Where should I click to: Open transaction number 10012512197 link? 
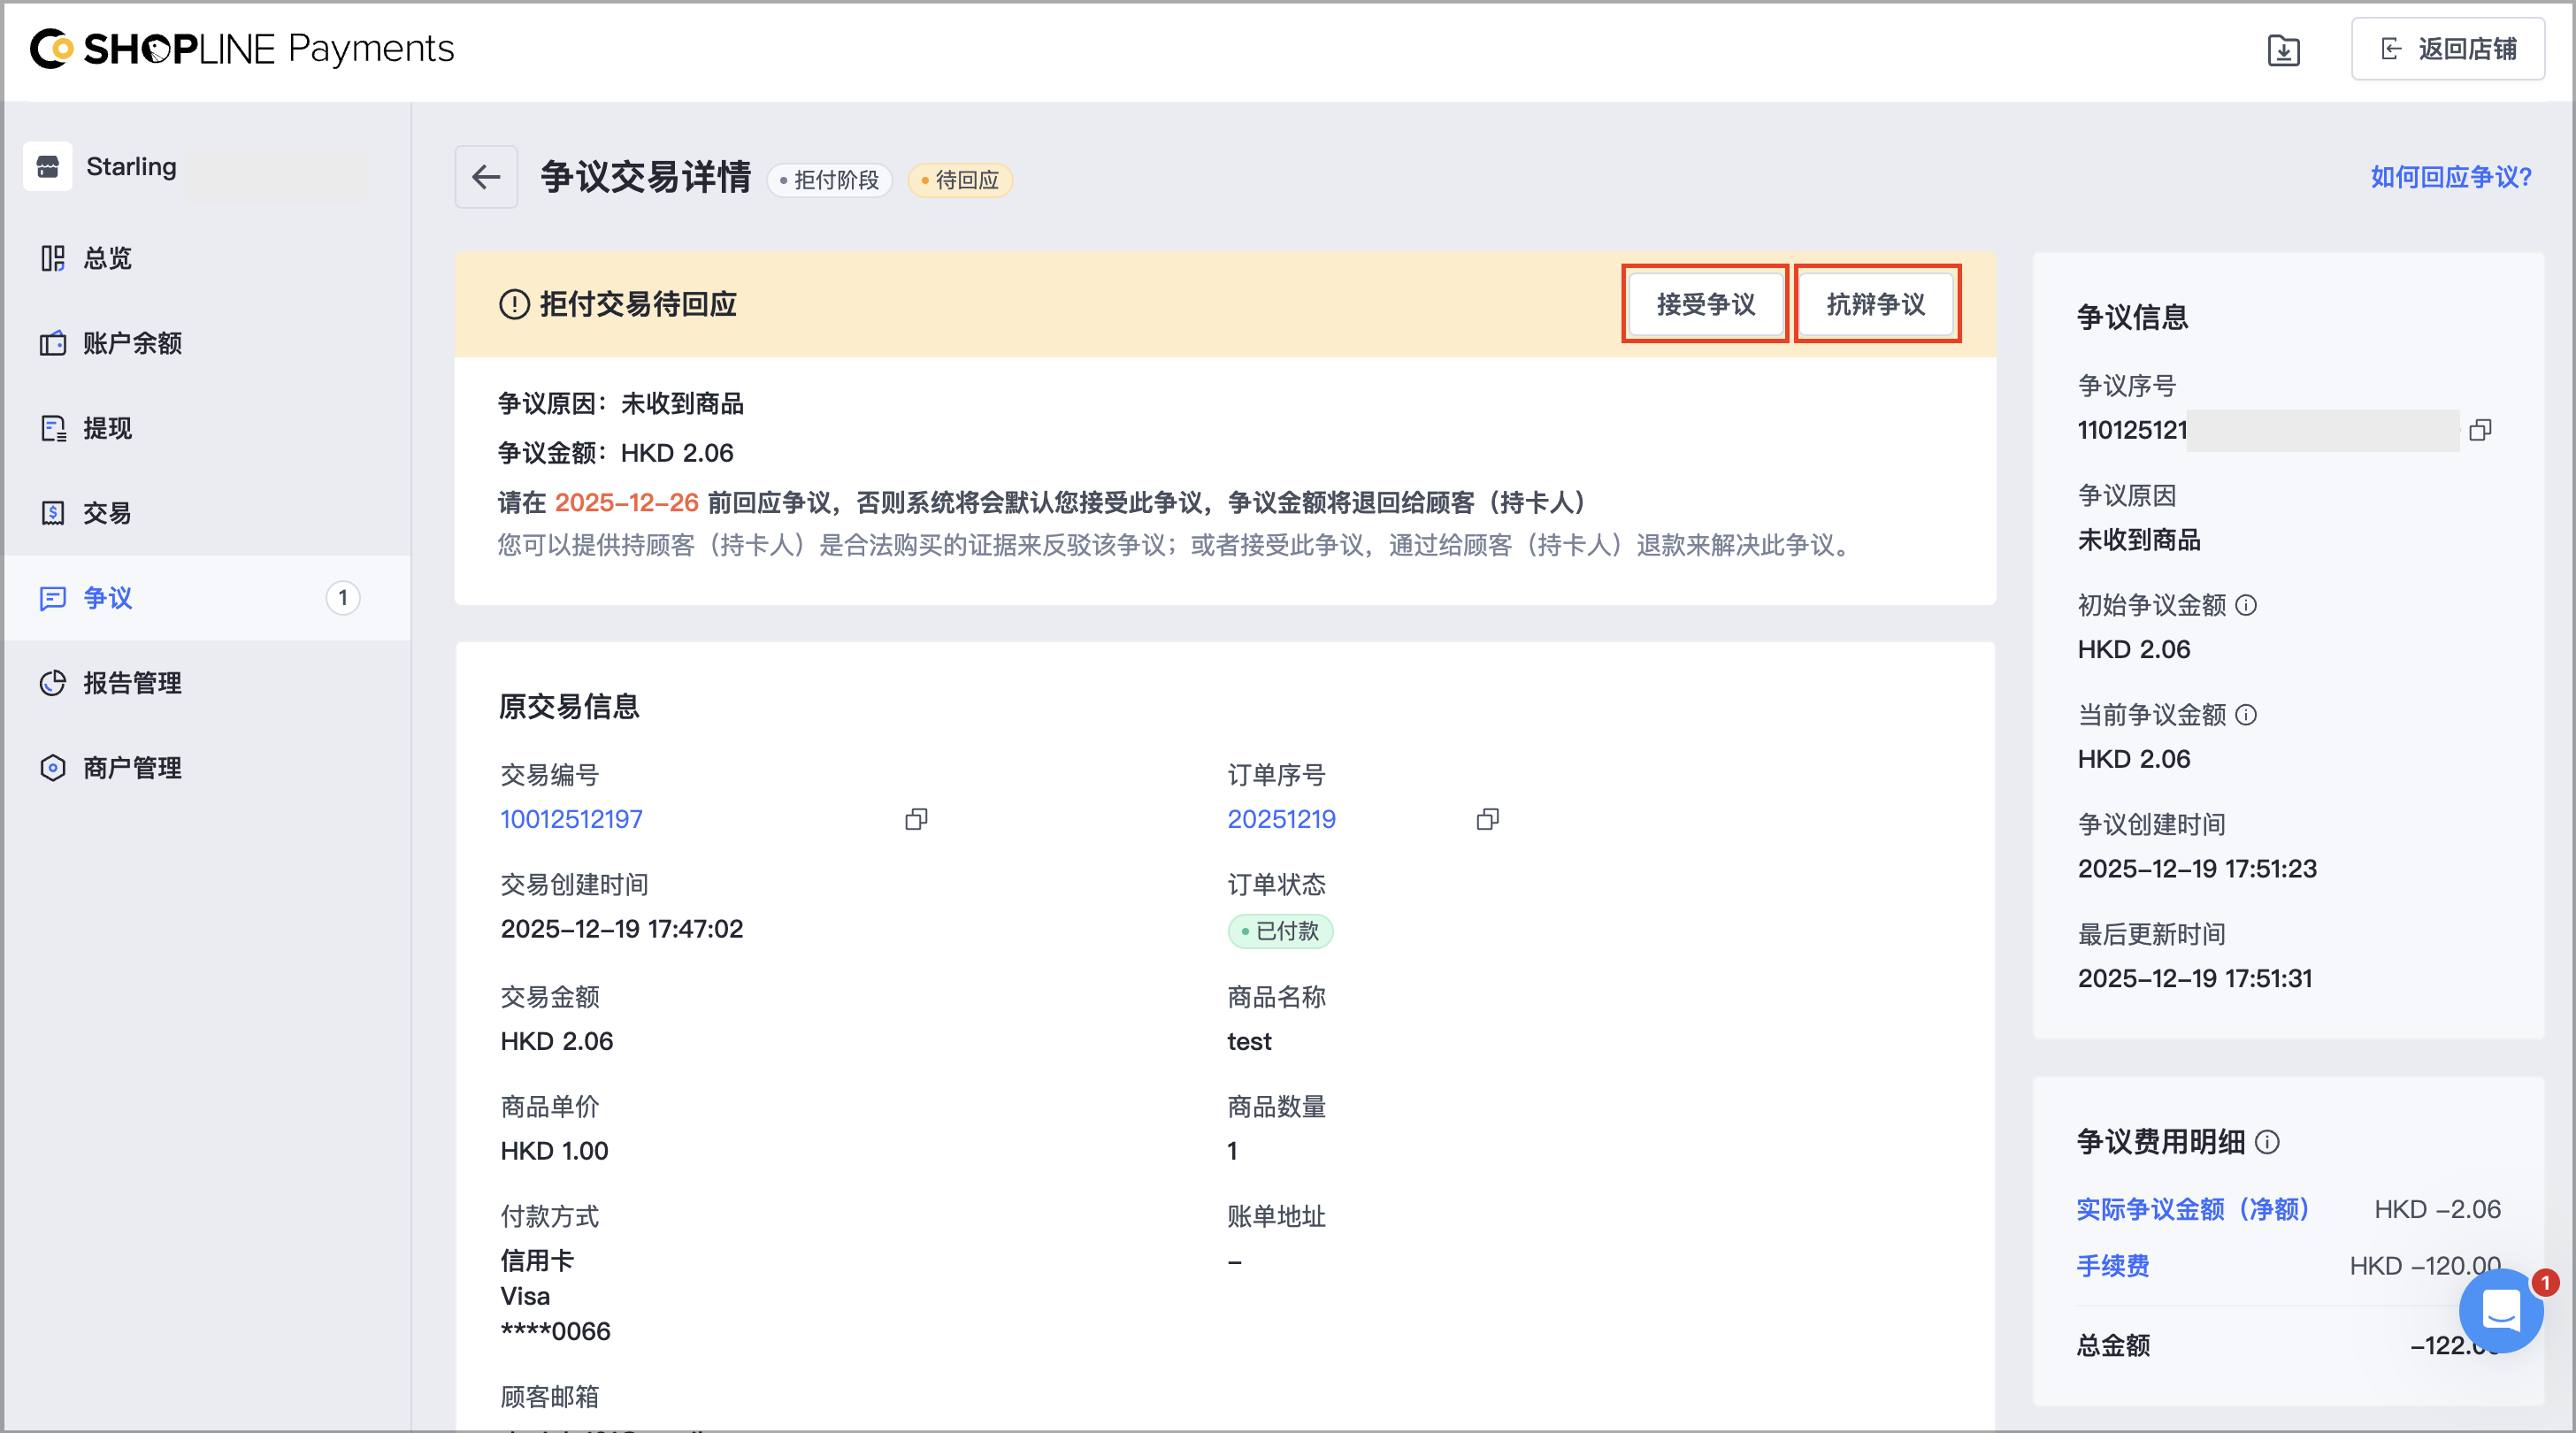[x=571, y=819]
